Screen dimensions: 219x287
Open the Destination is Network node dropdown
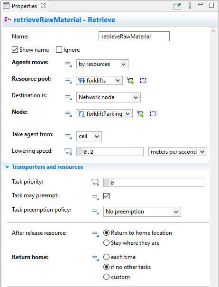pyautogui.click(x=109, y=97)
